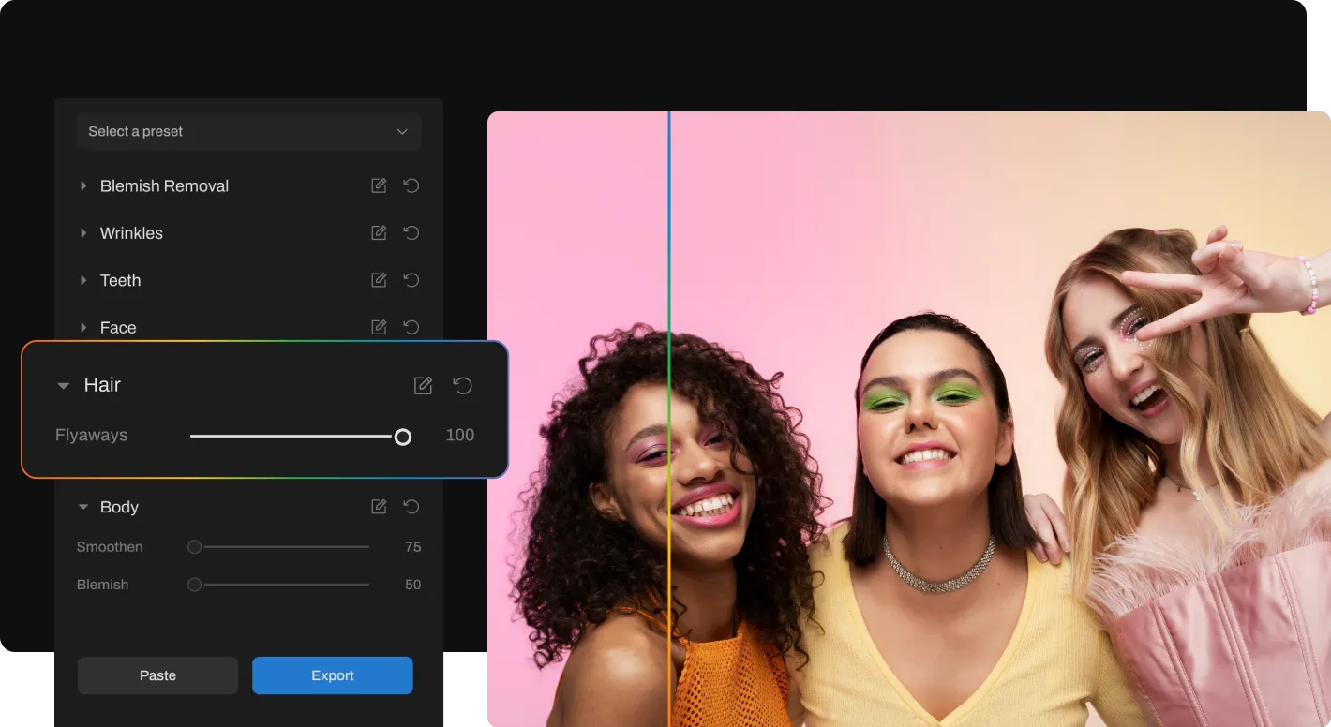Click the edit icon next to Blemish Removal
Screen dimensions: 1331x727
[x=379, y=185]
